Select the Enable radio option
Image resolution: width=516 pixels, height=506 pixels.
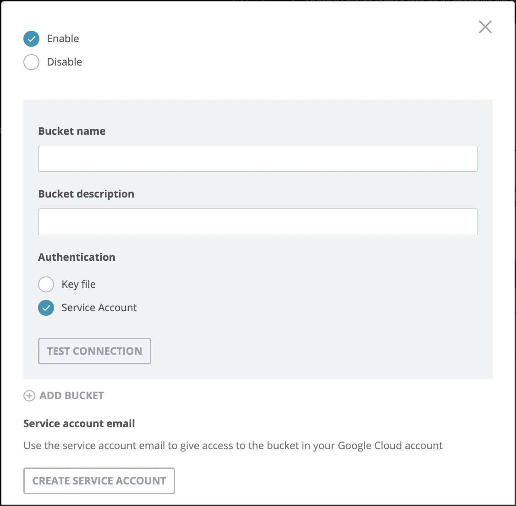tap(31, 39)
